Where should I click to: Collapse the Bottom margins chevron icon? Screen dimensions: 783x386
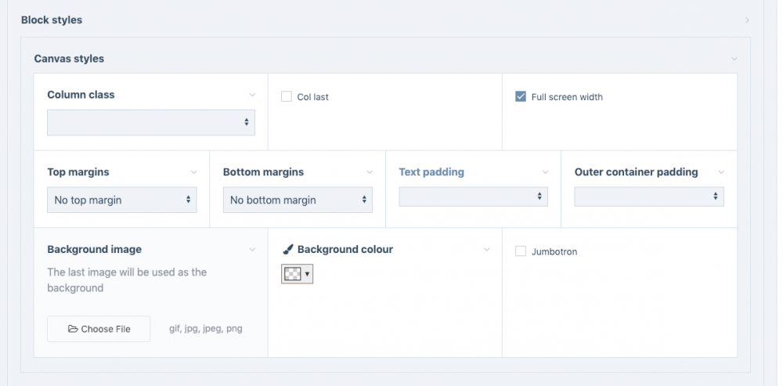pyautogui.click(x=370, y=172)
